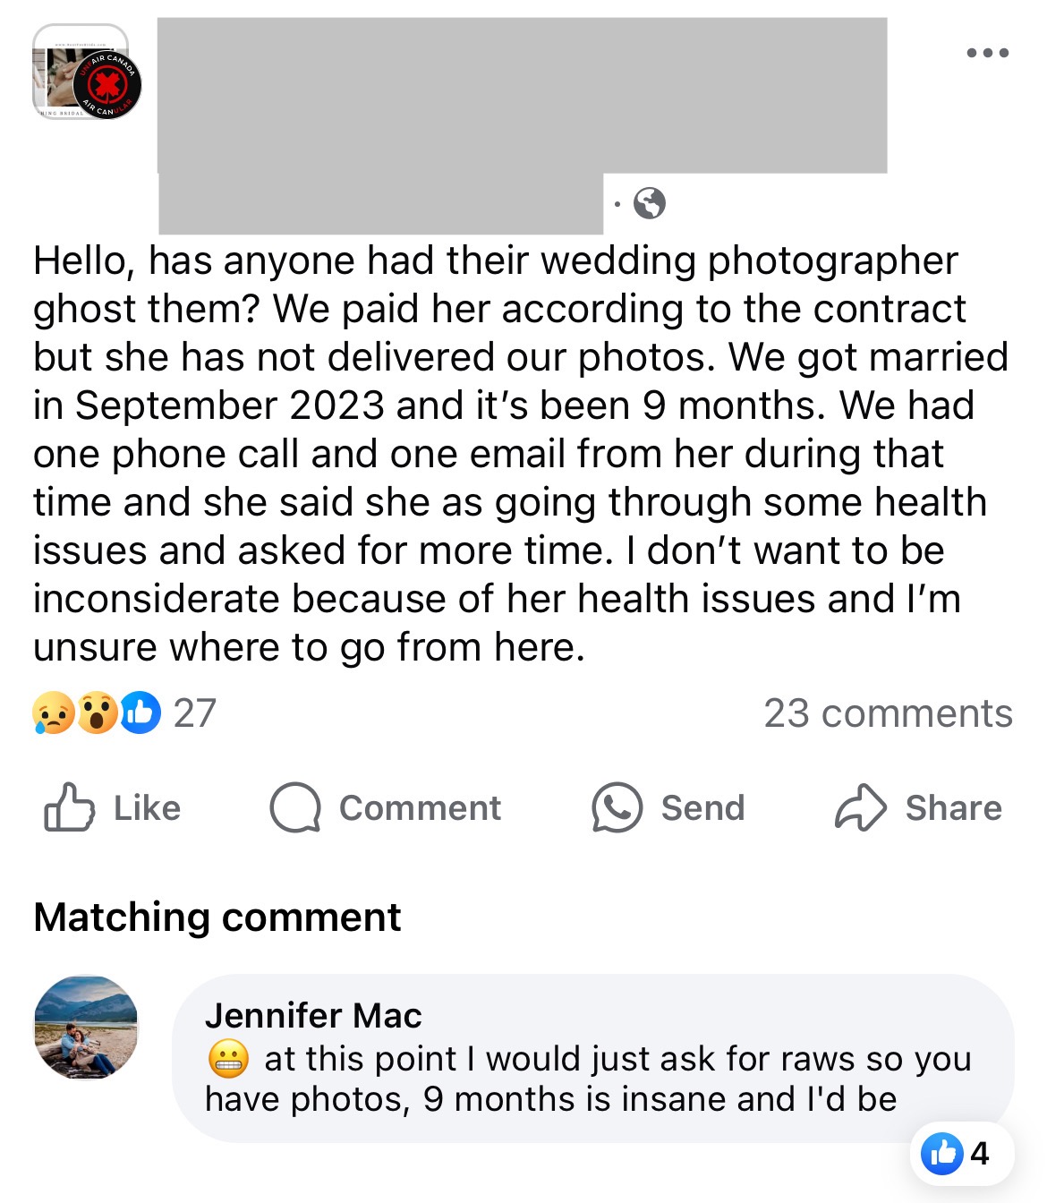Click the Like text label
This screenshot has height=1203, width=1047.
(x=146, y=806)
